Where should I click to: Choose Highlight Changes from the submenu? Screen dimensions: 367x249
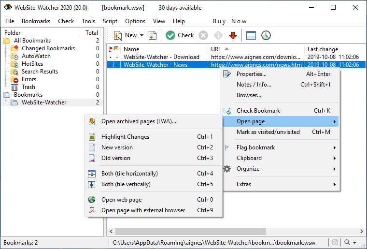(x=125, y=137)
